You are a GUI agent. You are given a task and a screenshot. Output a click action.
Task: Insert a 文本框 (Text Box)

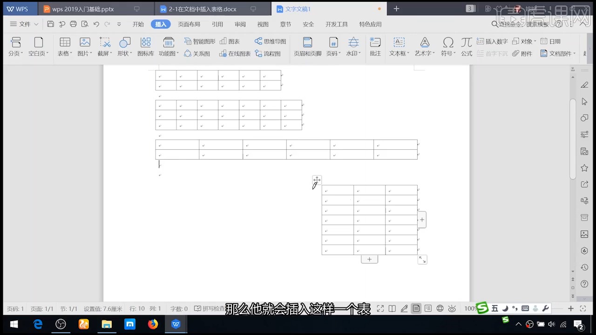click(399, 47)
